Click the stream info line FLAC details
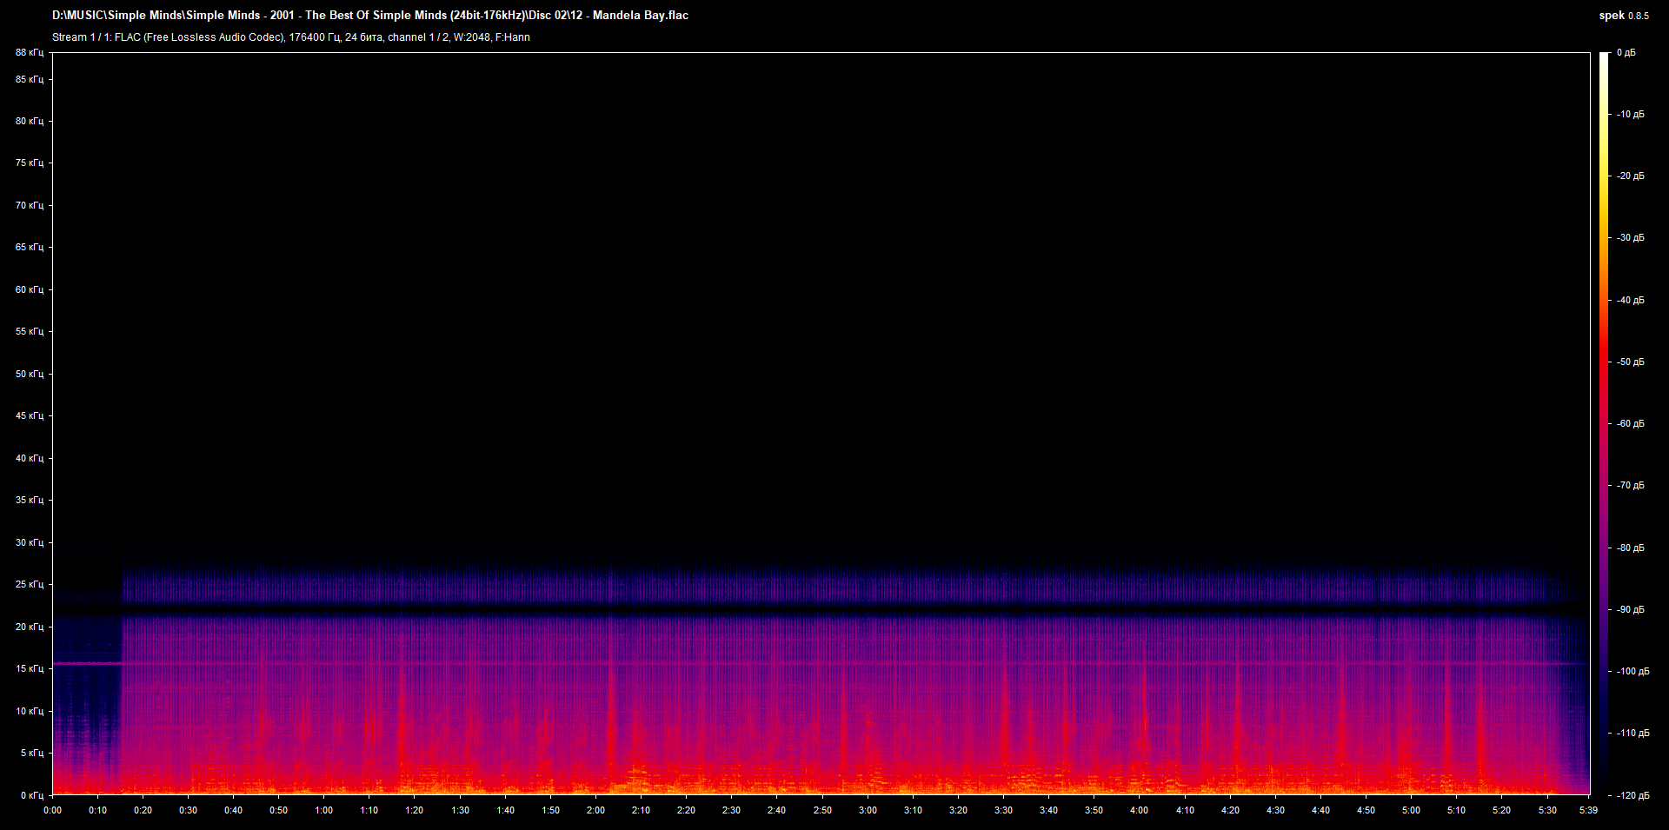 tap(291, 37)
